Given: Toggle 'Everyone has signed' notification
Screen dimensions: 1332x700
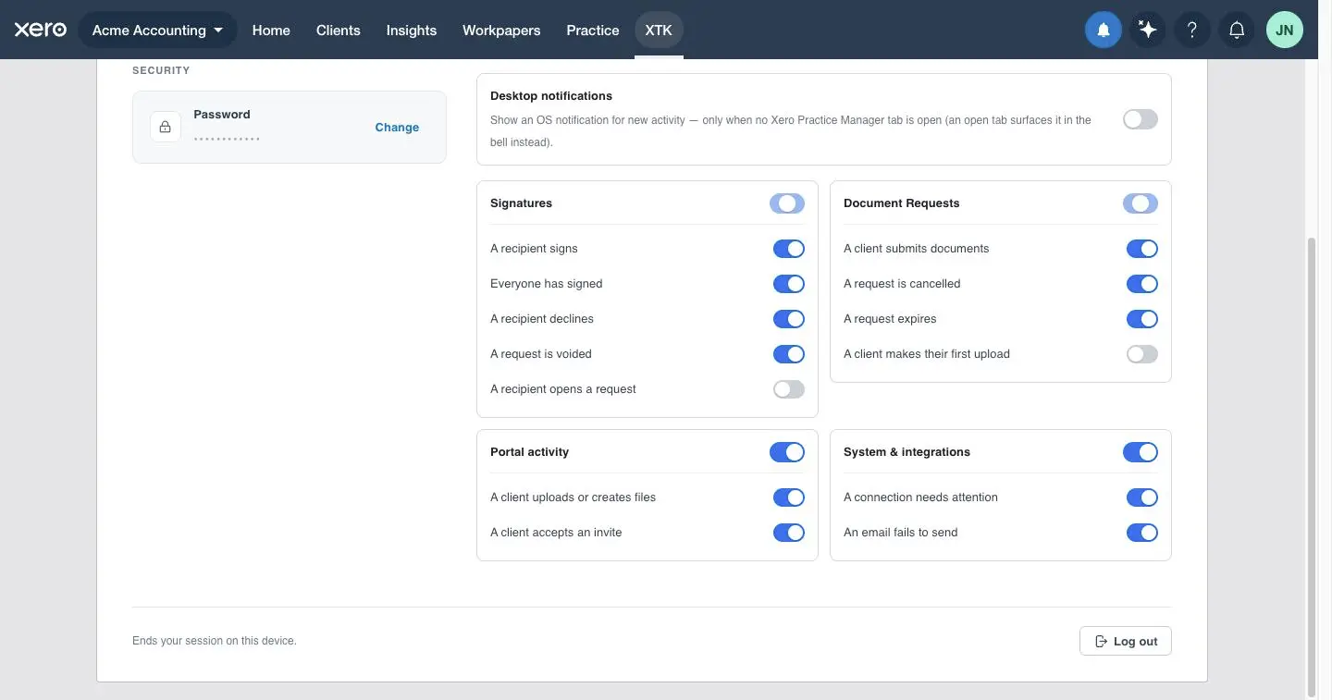Looking at the screenshot, I should [x=789, y=284].
